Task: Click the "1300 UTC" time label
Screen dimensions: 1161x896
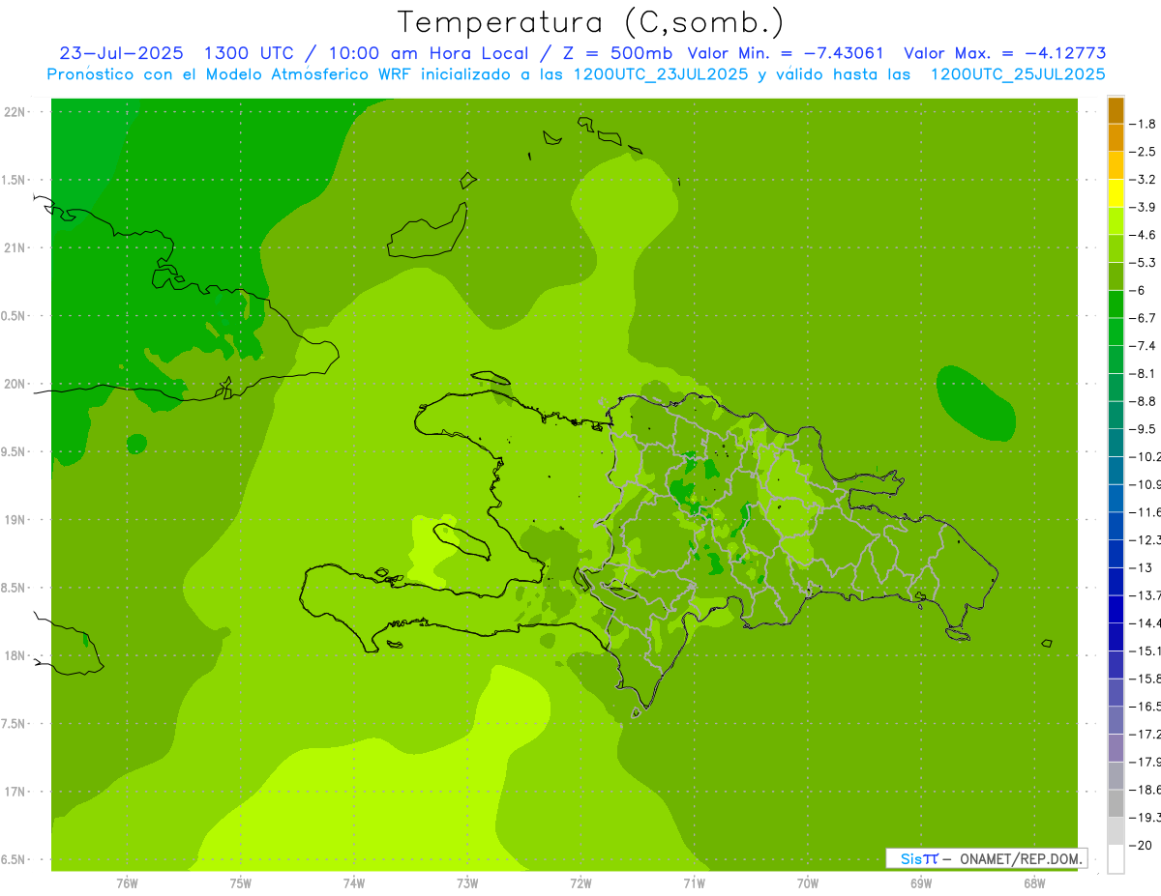Action: [x=250, y=53]
